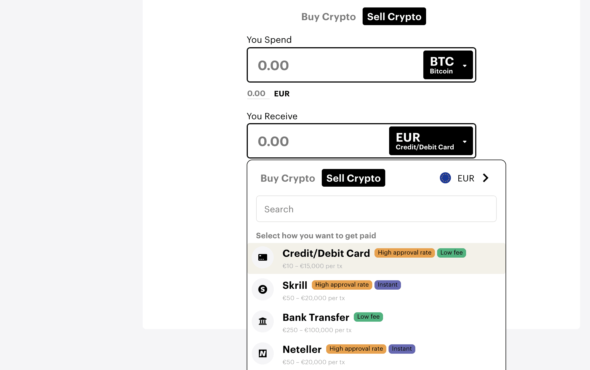This screenshot has width=590, height=370.
Task: Switch to Buy Crypto in the dropdown panel
Action: click(x=288, y=178)
